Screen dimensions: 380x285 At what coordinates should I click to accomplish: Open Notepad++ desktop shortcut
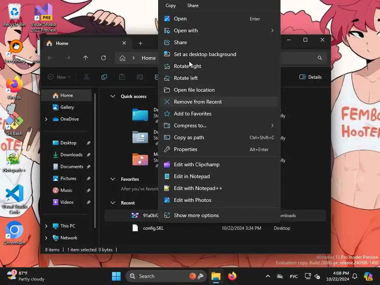point(14,160)
